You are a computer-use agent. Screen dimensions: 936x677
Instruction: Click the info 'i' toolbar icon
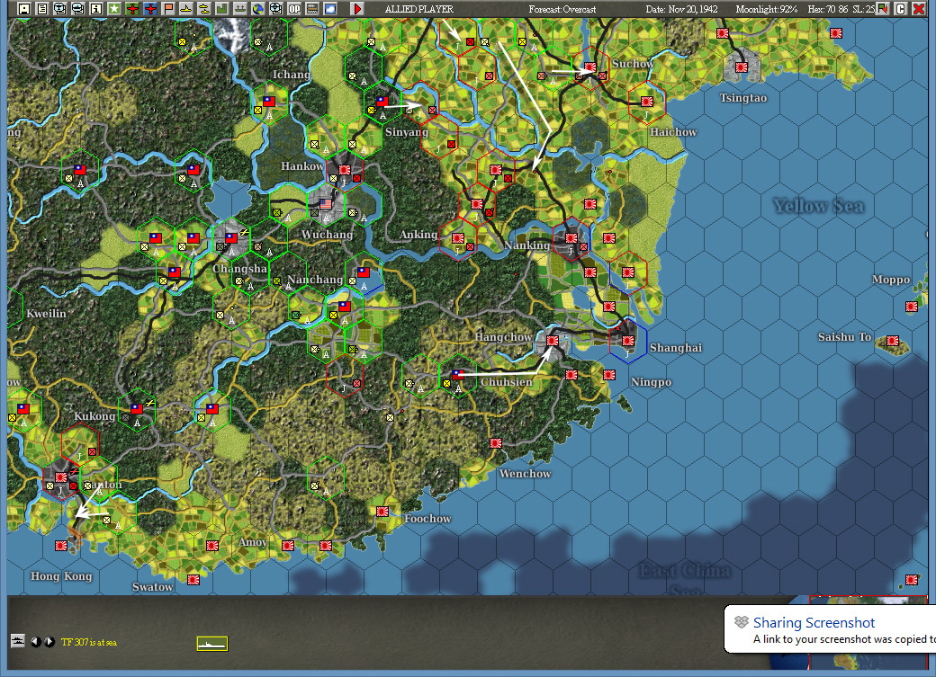(95, 8)
